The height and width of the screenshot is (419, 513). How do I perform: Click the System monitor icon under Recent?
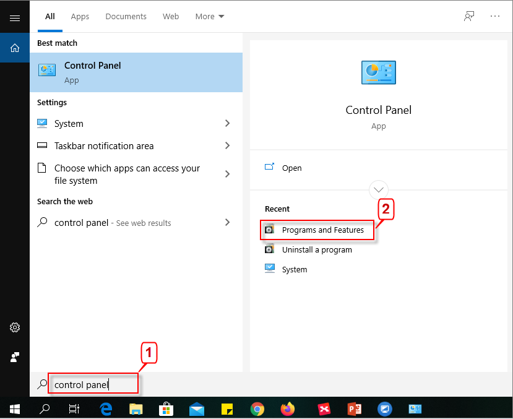coord(270,269)
